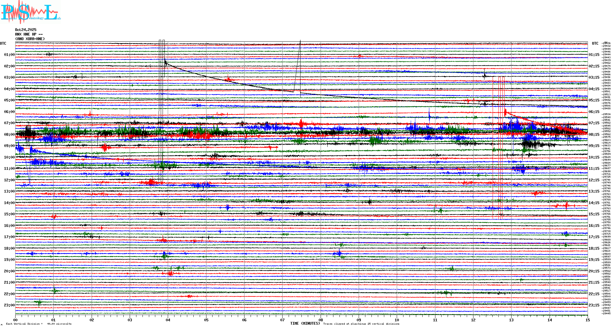Click the TIME (MINUTES) axis title
Viewport: 612px width, 328px height.
click(305, 323)
